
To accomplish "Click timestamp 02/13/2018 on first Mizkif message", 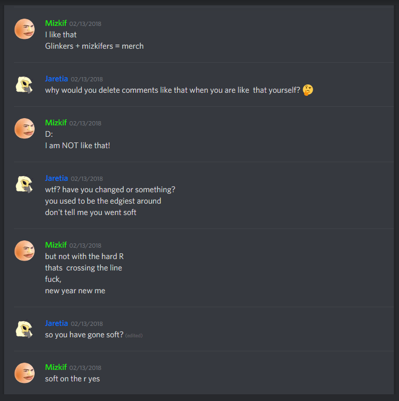I will point(85,24).
